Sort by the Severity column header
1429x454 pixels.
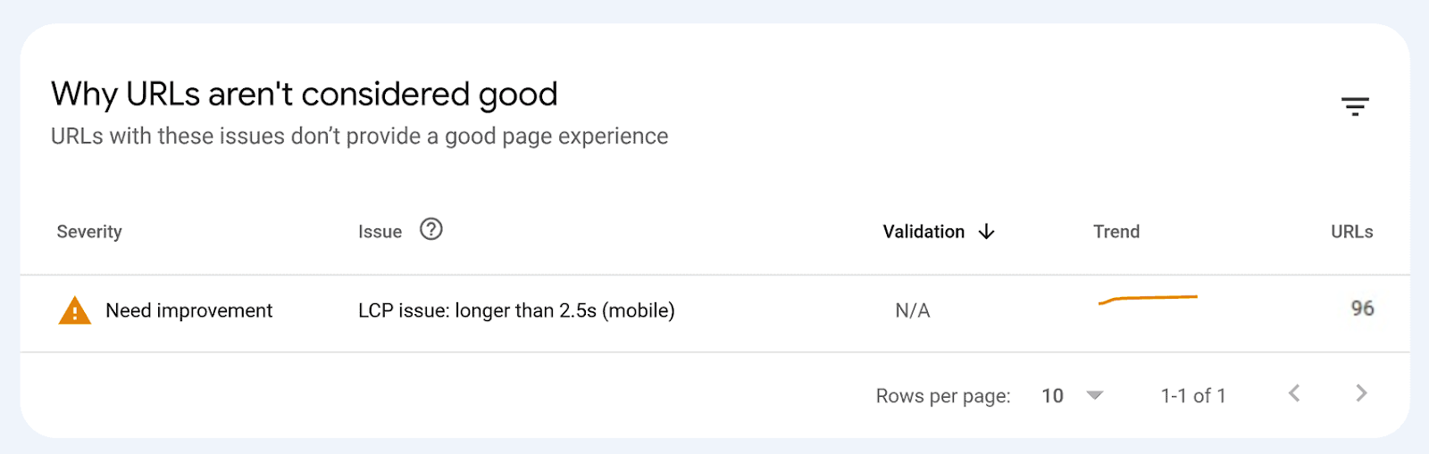pos(89,232)
